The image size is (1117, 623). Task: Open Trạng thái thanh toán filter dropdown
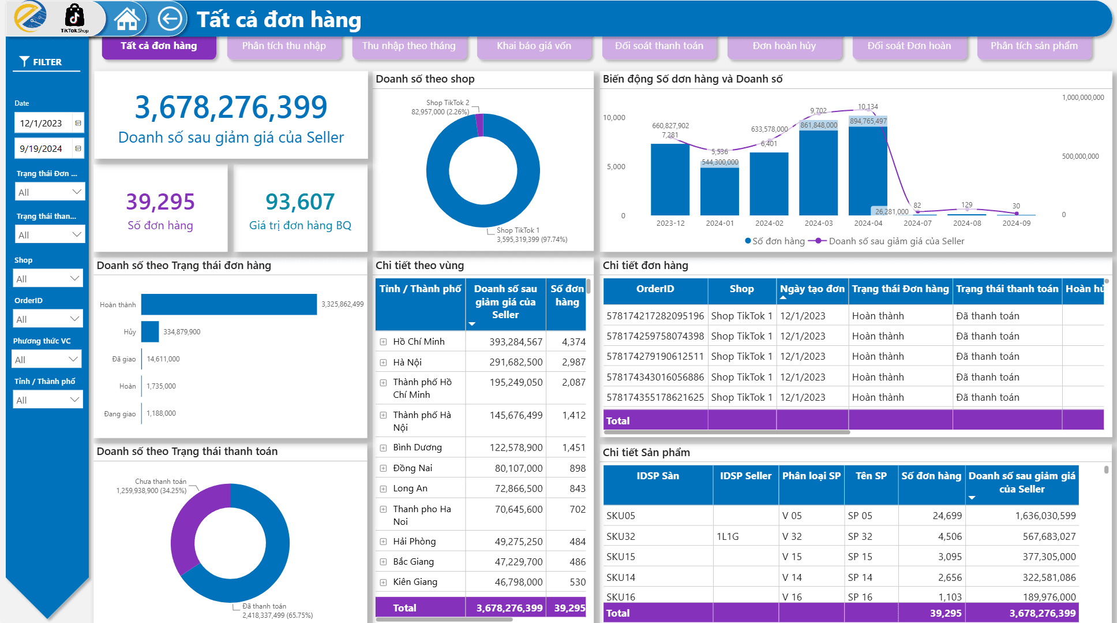(50, 234)
